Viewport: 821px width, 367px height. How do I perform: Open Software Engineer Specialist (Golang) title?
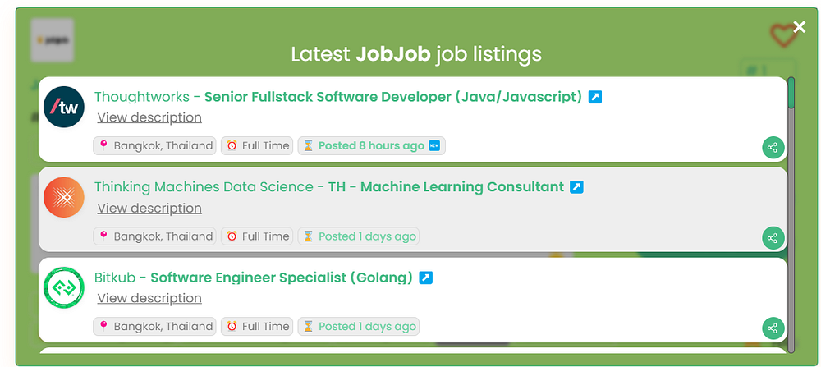(x=282, y=278)
